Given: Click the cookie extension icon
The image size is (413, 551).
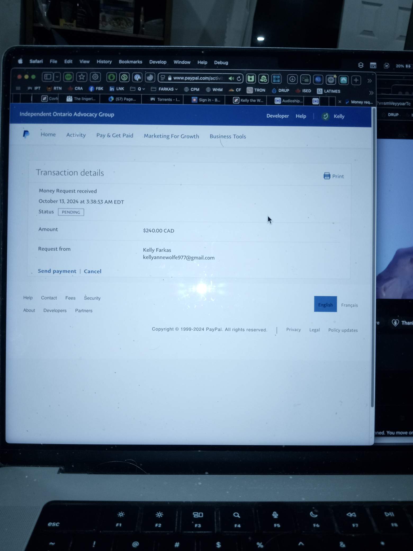Looking at the screenshot, I should pos(150,78).
